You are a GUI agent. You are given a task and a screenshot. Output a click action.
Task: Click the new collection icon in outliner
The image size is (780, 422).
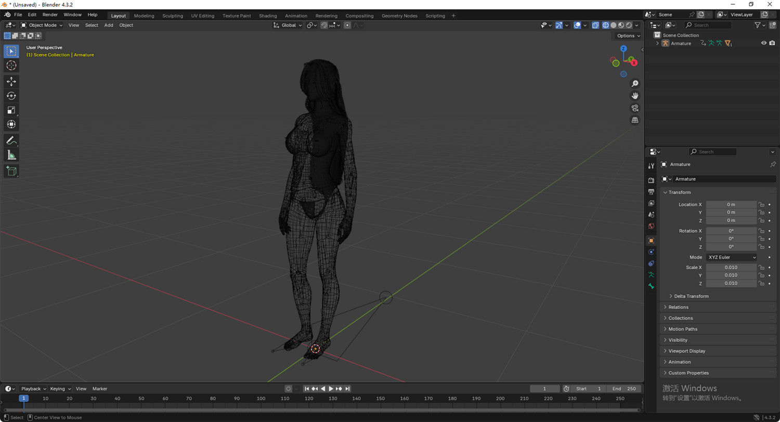click(x=772, y=25)
